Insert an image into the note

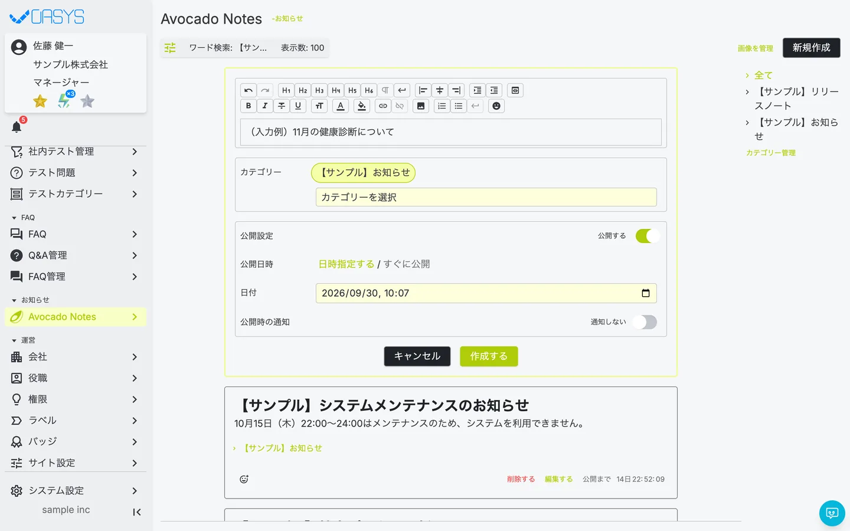421,106
